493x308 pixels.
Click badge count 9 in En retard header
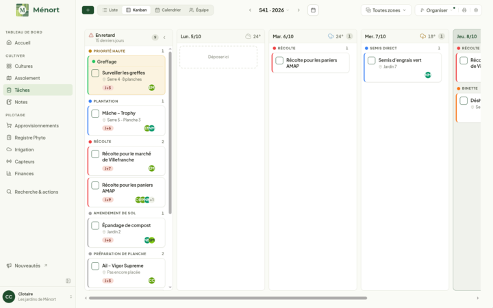155,38
